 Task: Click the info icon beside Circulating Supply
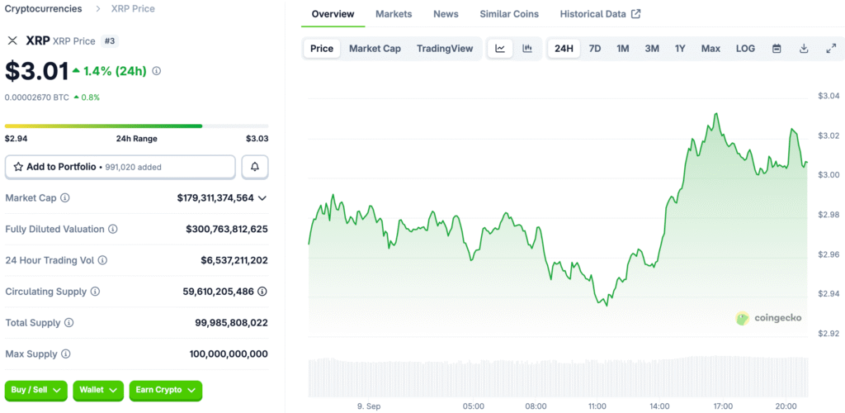tap(95, 292)
